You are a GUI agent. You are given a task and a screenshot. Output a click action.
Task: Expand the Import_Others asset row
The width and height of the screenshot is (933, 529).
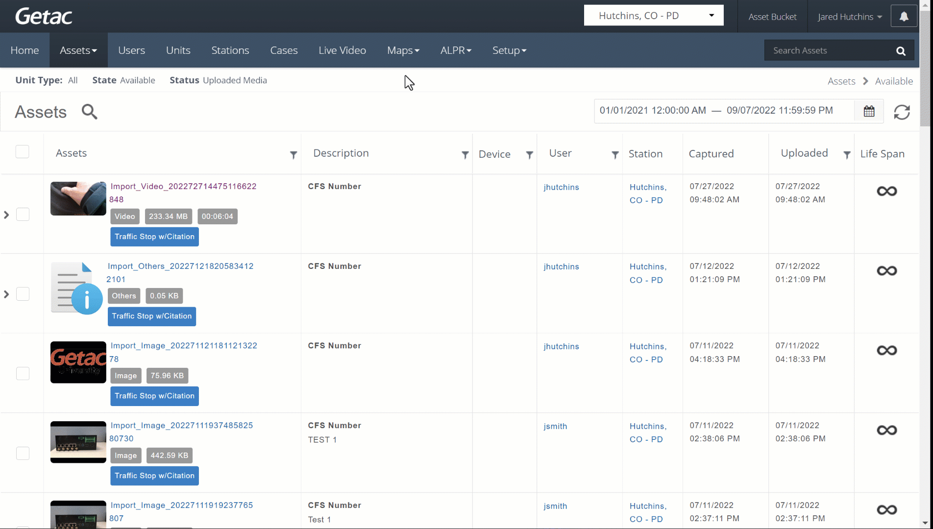click(6, 294)
